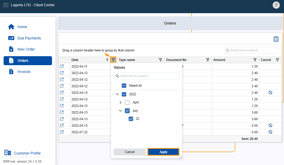284x165 pixels.
Task: Open Customer Profile
Action: point(27,153)
